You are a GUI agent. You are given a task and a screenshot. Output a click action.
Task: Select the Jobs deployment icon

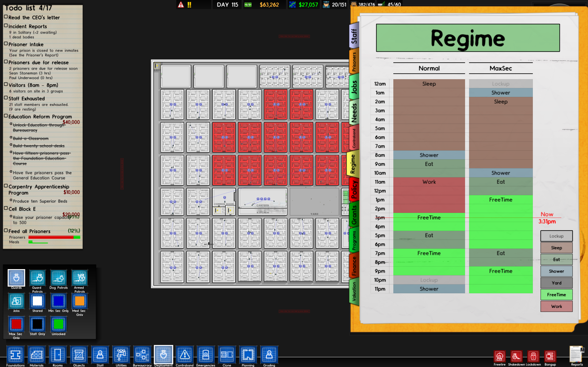[x=16, y=301]
